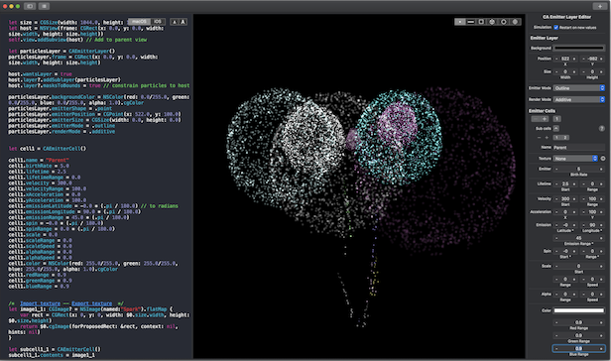This screenshot has height=361, width=611.
Task: Click the 'cell1.birthRate = 5.0' code line
Action: pyautogui.click(x=39, y=166)
